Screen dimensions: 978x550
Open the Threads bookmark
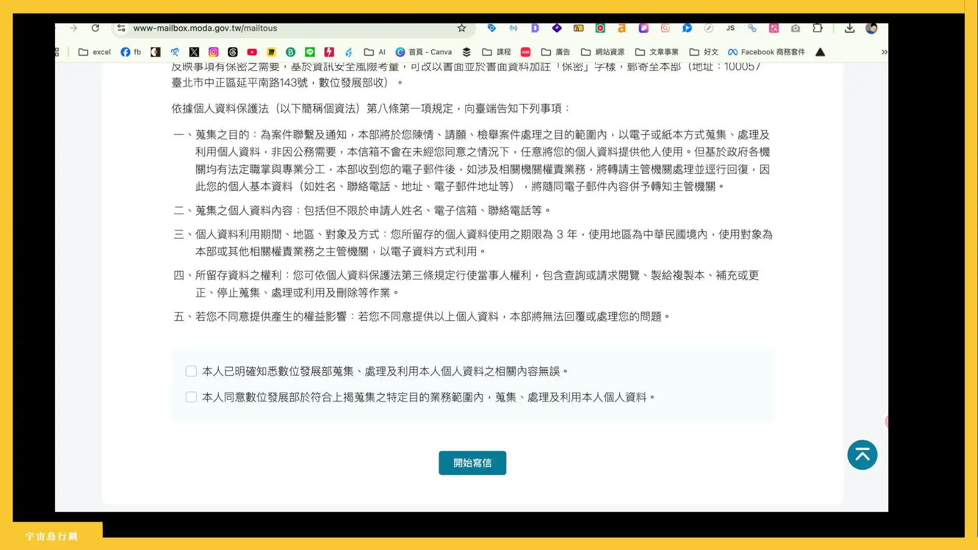(233, 52)
